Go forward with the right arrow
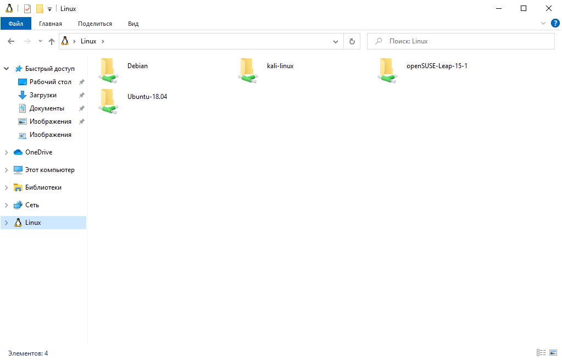This screenshot has height=360, width=562. [27, 41]
